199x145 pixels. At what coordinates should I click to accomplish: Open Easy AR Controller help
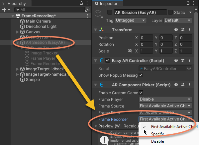point(176,60)
